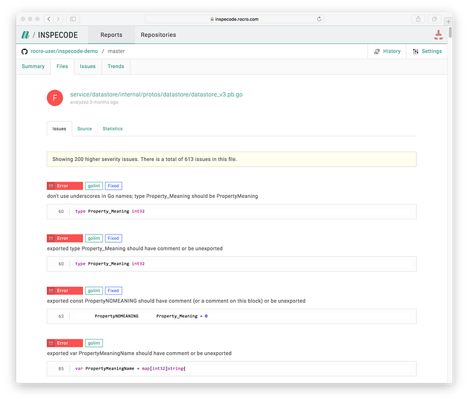468x401 pixels.
Task: Click the 'Showing 200 higher severity issues' notice
Action: 232,159
